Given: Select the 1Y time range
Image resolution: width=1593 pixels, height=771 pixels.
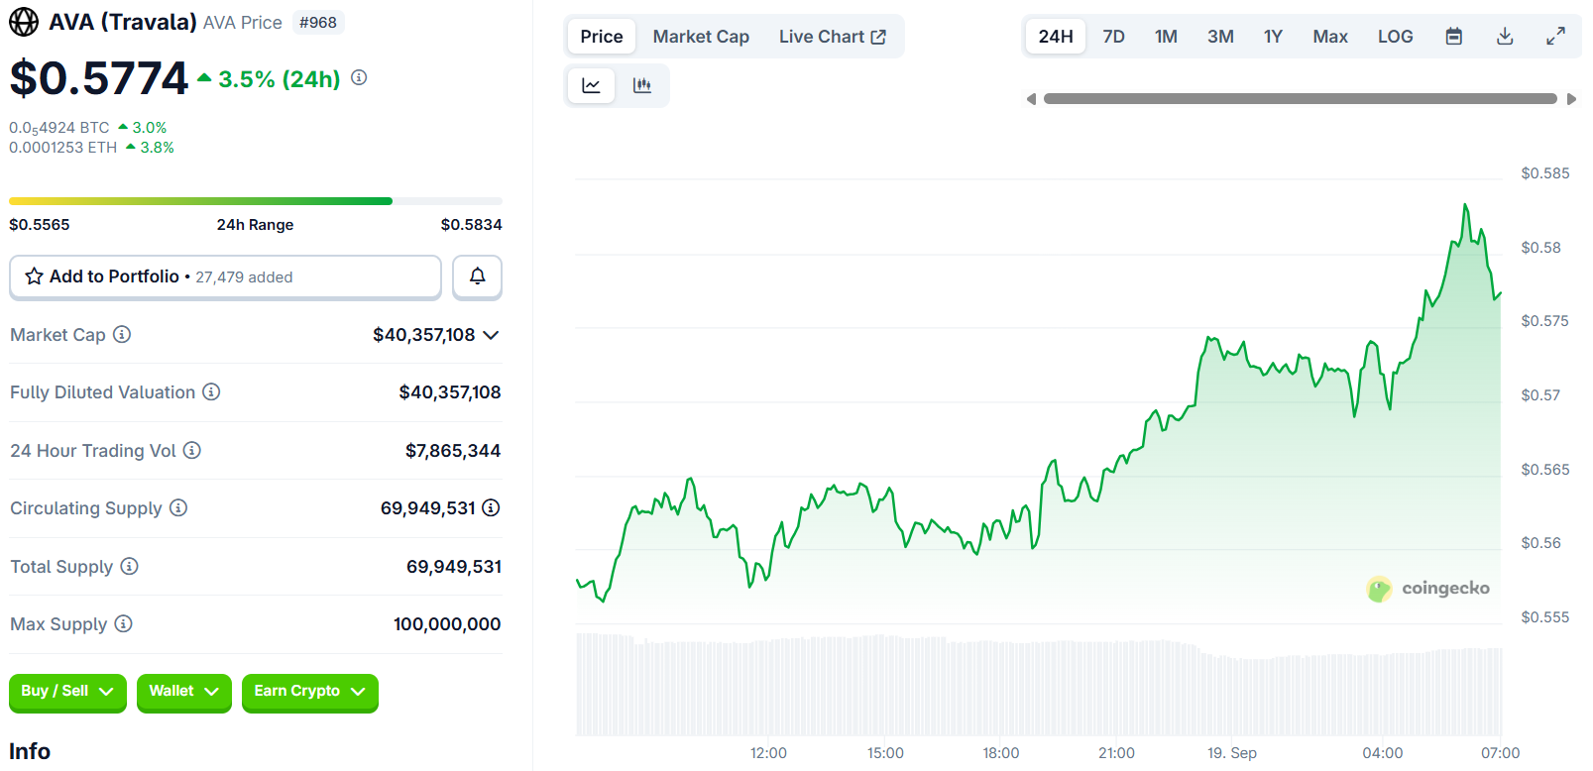Looking at the screenshot, I should pos(1273,37).
